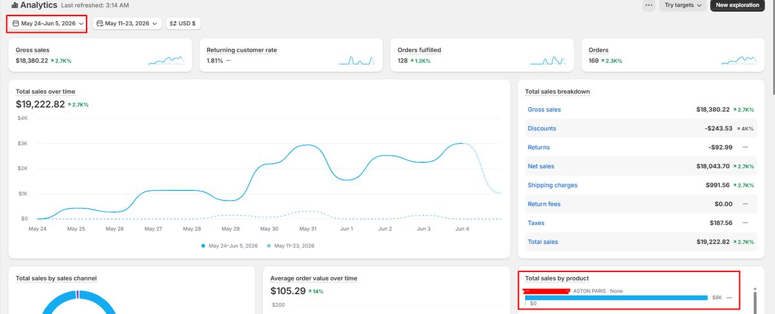This screenshot has width=775, height=314.
Task: Click the Returns link in the breakdown
Action: pyautogui.click(x=539, y=147)
